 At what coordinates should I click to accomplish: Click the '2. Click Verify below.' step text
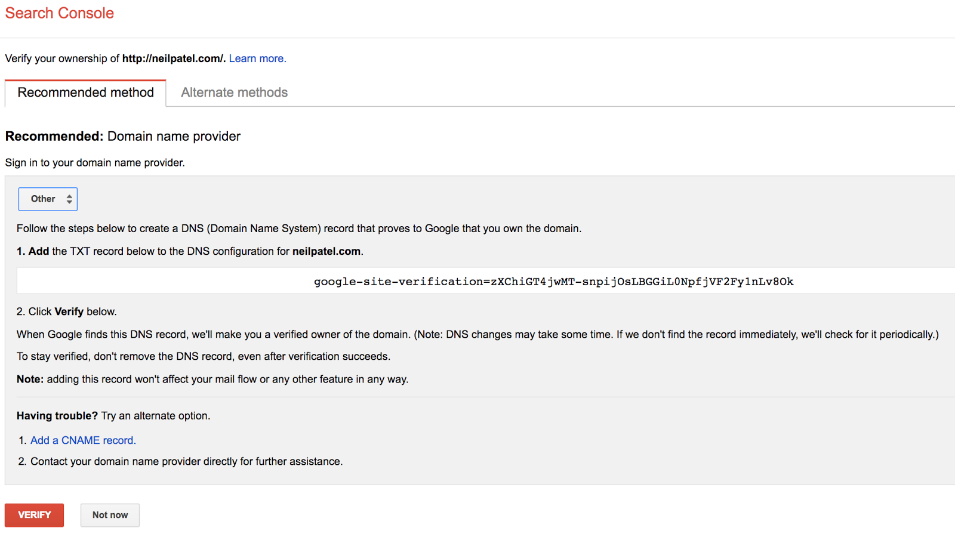click(x=67, y=311)
